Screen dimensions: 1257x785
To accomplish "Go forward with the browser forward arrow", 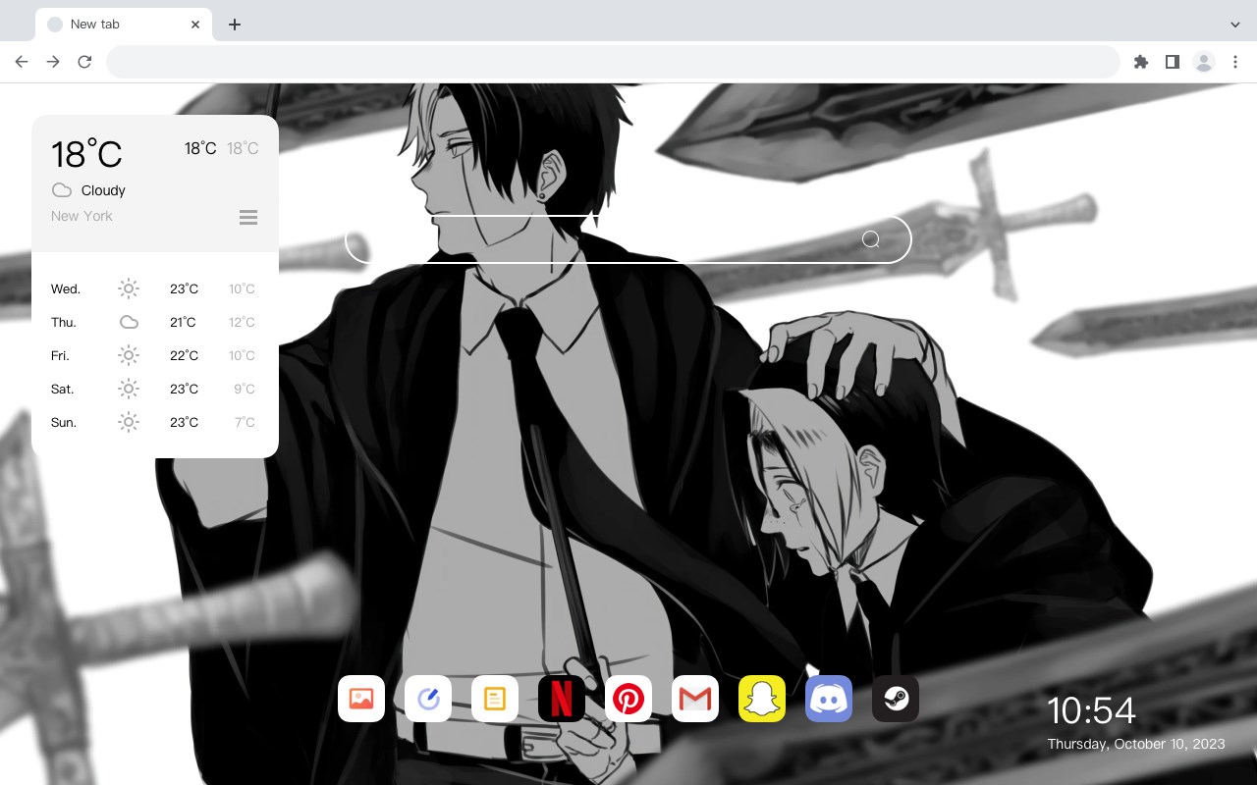I will point(53,62).
